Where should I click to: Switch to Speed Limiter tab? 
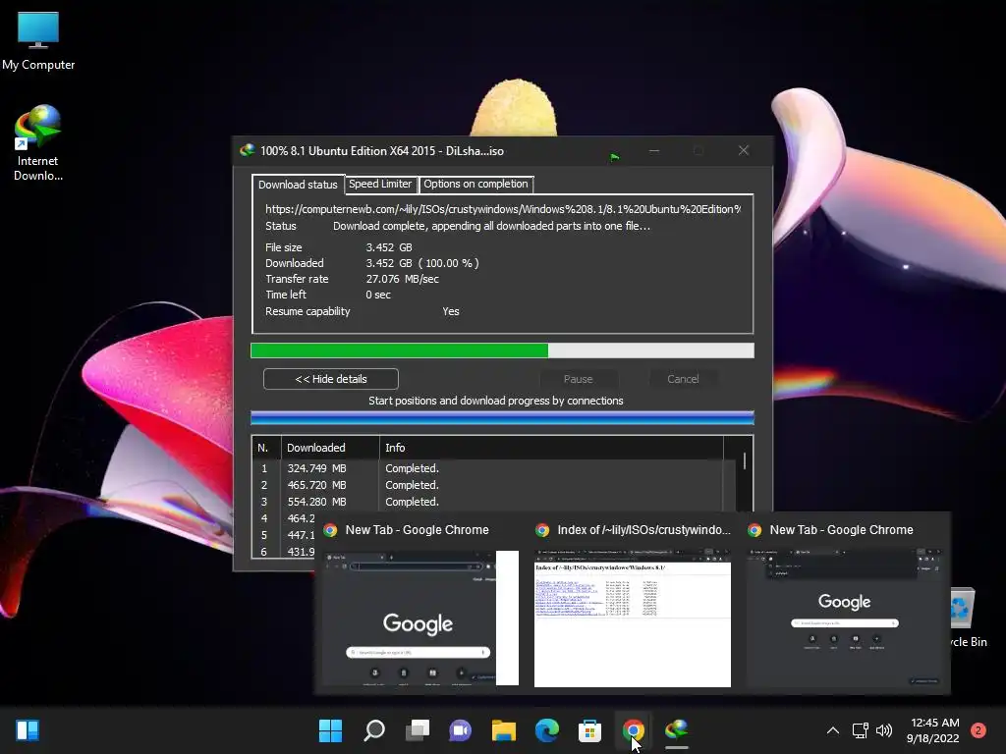380,184
